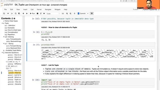The width and height of the screenshot is (160, 90).
Task: Click heading 4.0.0.7 - List Vs Tuple
Action: pyautogui.click(x=50, y=65)
